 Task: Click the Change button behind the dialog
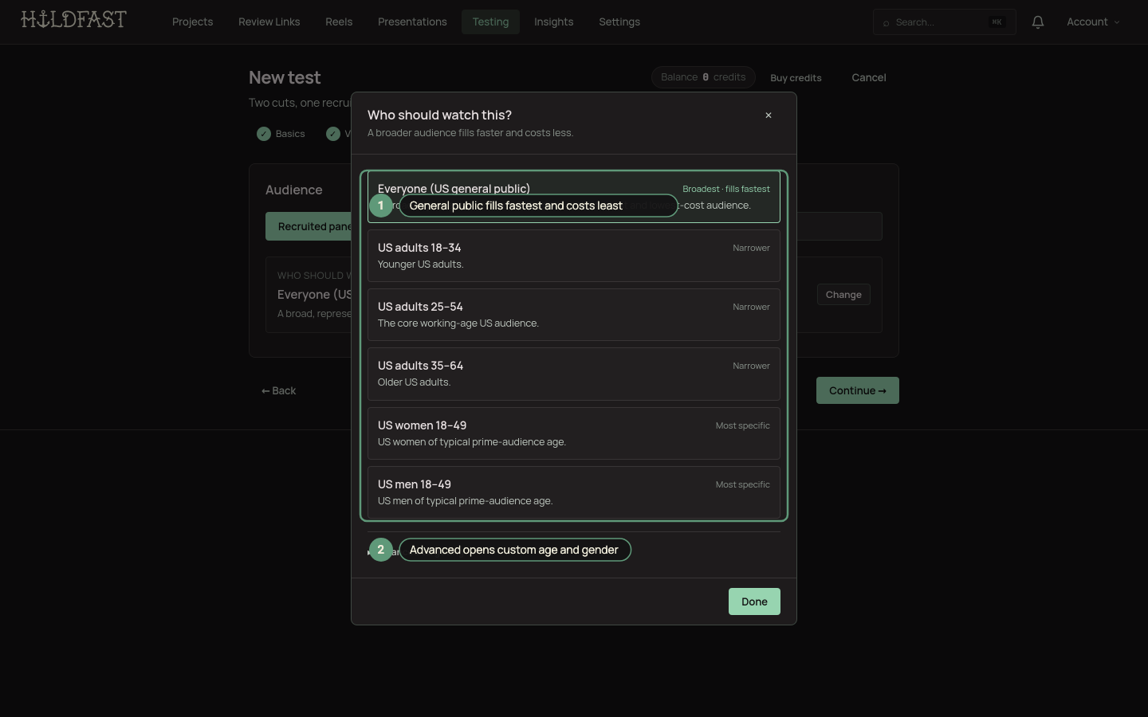[x=843, y=295]
